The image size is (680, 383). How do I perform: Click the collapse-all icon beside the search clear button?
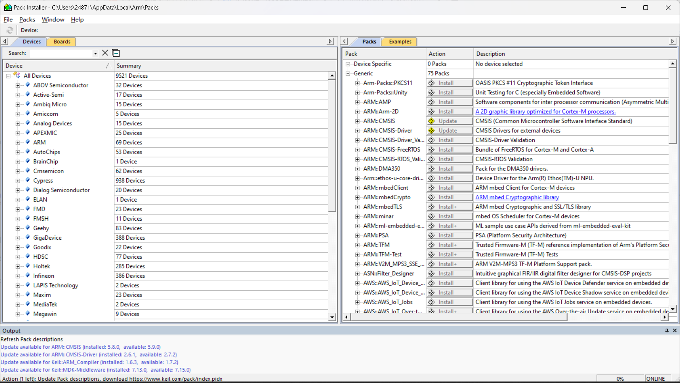(x=116, y=53)
